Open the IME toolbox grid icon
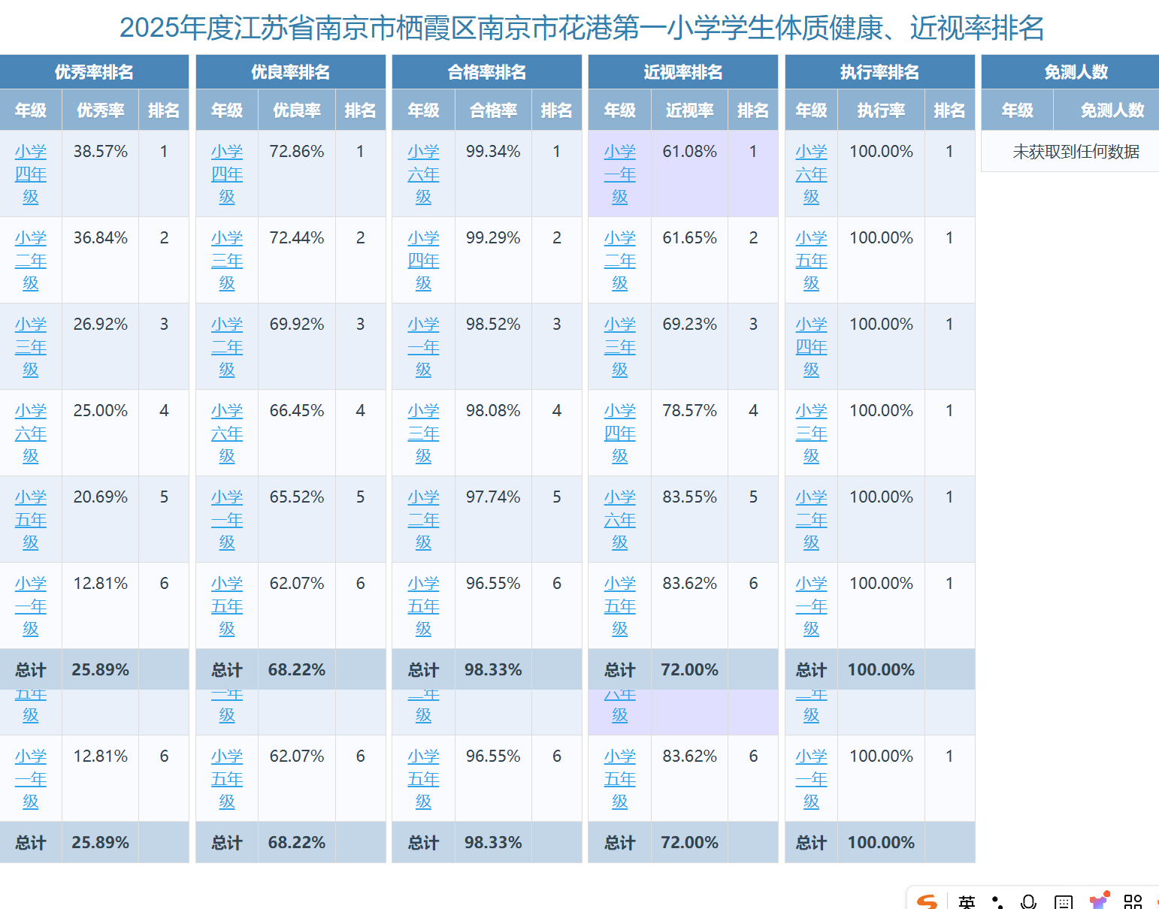Viewport: 1159px width, 909px height. coord(1133,902)
